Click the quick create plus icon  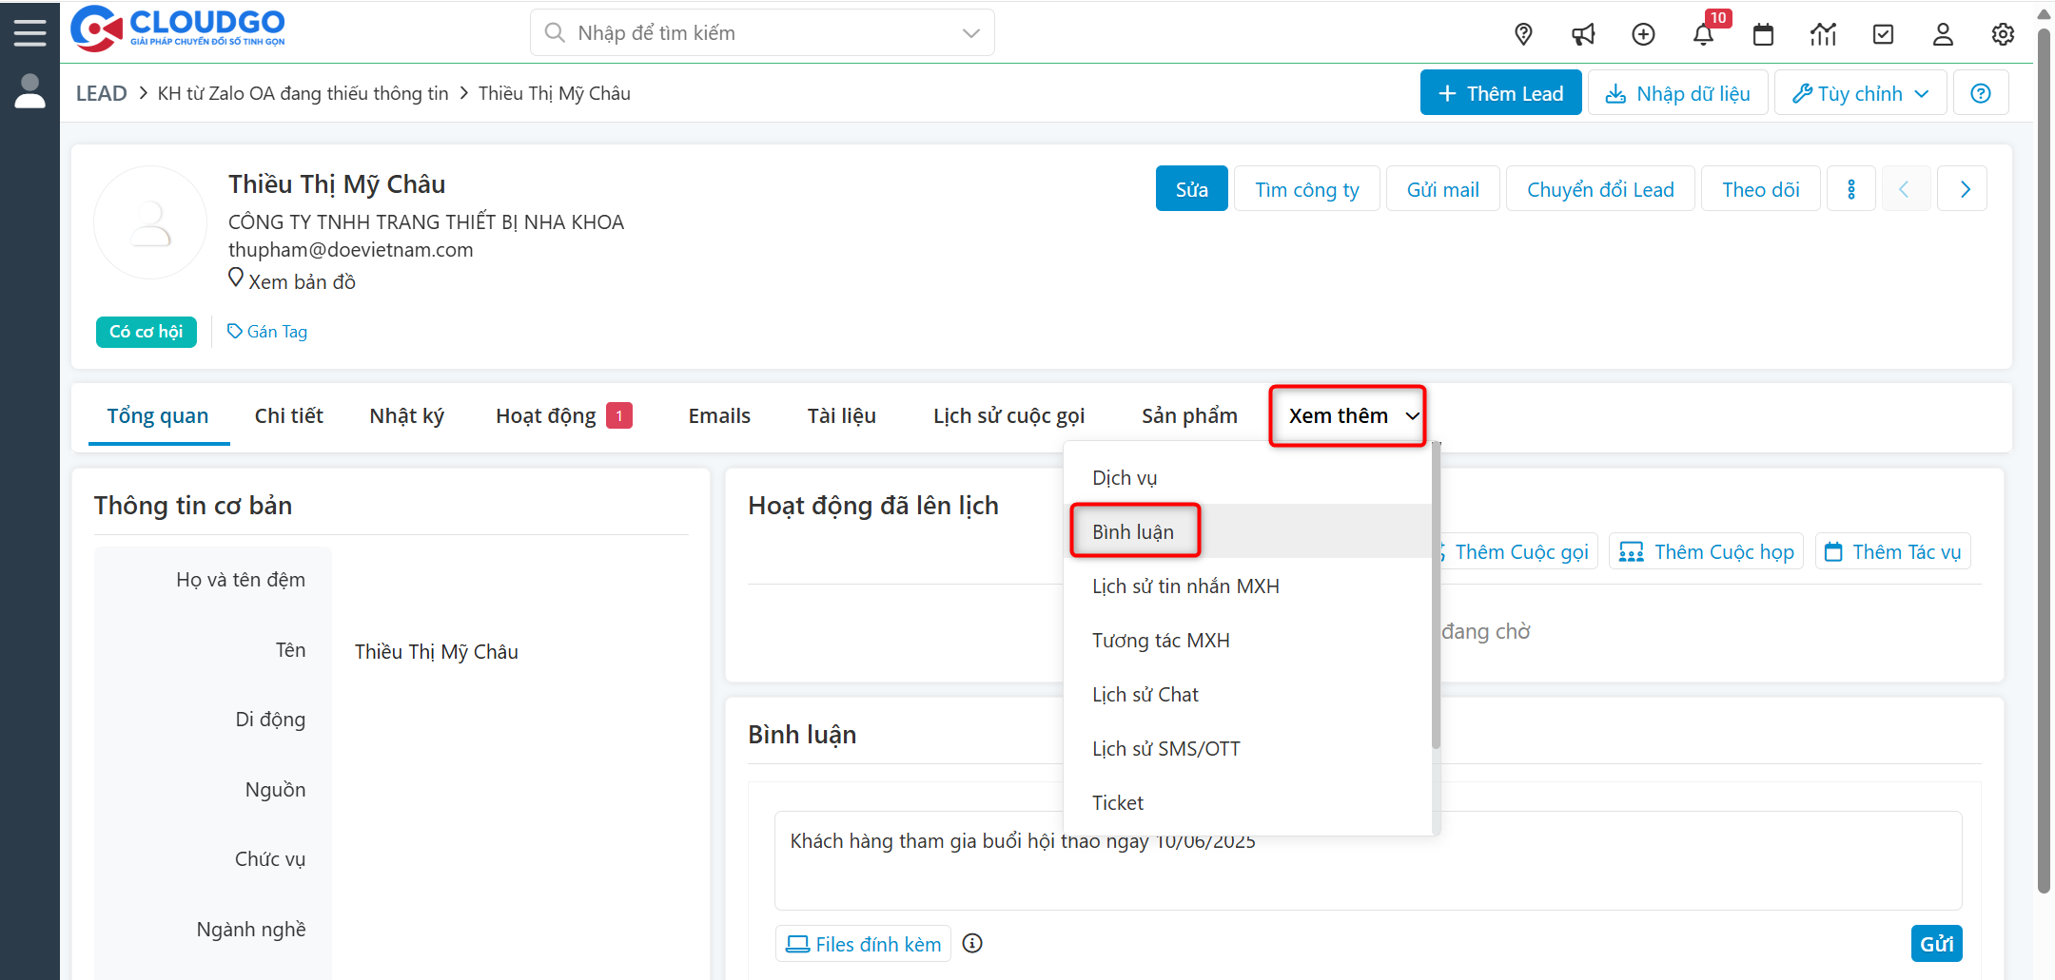(x=1643, y=34)
